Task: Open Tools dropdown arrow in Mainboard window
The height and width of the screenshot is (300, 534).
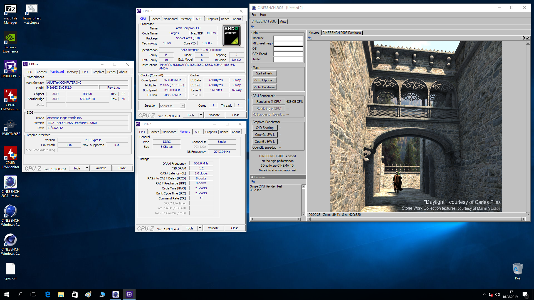Action: click(87, 168)
